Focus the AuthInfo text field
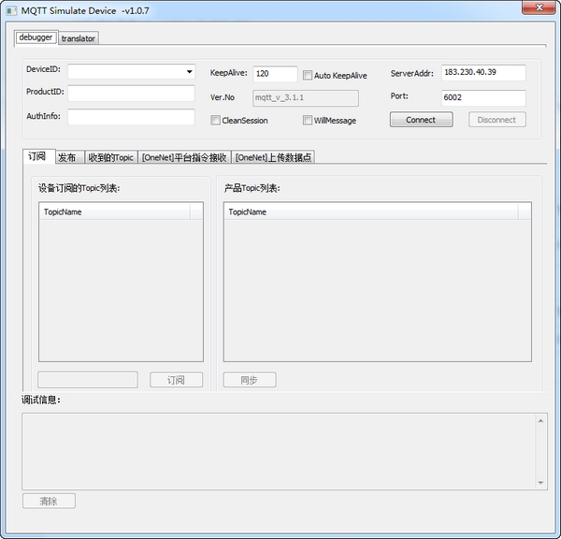 click(x=130, y=117)
